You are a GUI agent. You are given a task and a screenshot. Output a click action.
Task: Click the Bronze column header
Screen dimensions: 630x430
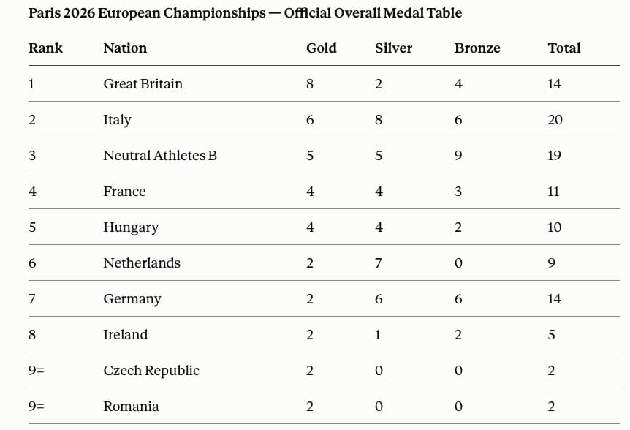pyautogui.click(x=477, y=48)
